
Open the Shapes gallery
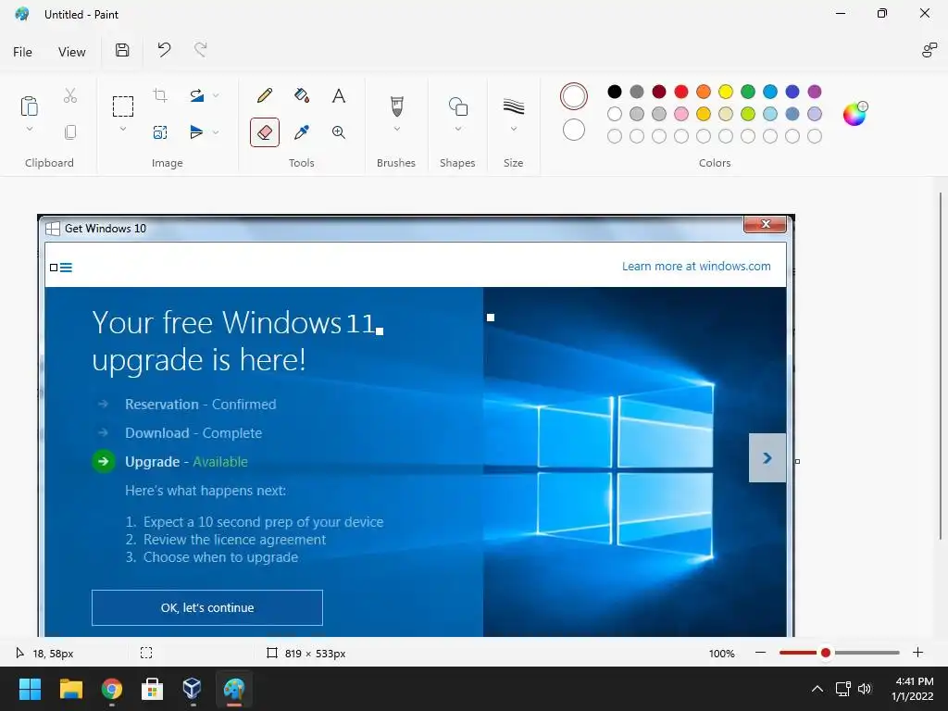pos(458,106)
